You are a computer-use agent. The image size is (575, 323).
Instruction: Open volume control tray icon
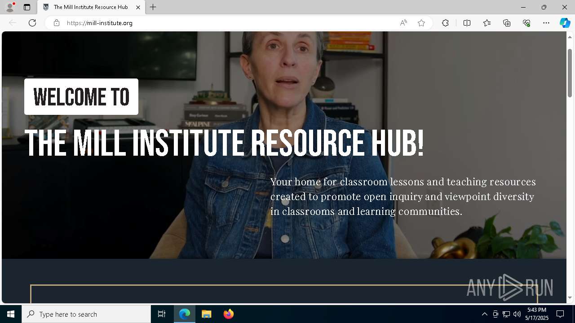pyautogui.click(x=517, y=314)
